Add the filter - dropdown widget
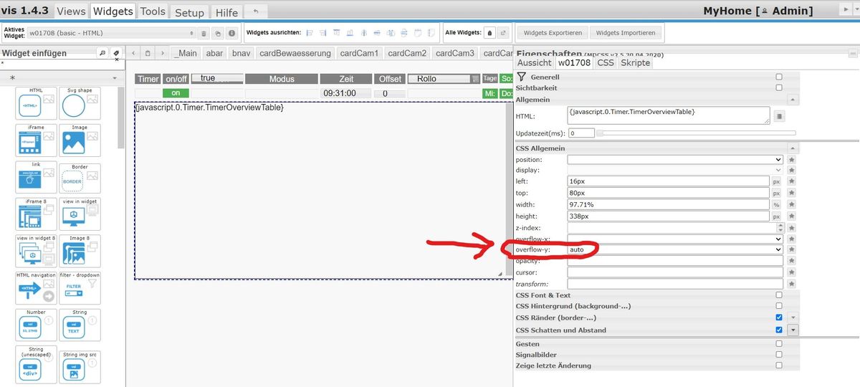This screenshot has height=387, width=860. (x=80, y=288)
